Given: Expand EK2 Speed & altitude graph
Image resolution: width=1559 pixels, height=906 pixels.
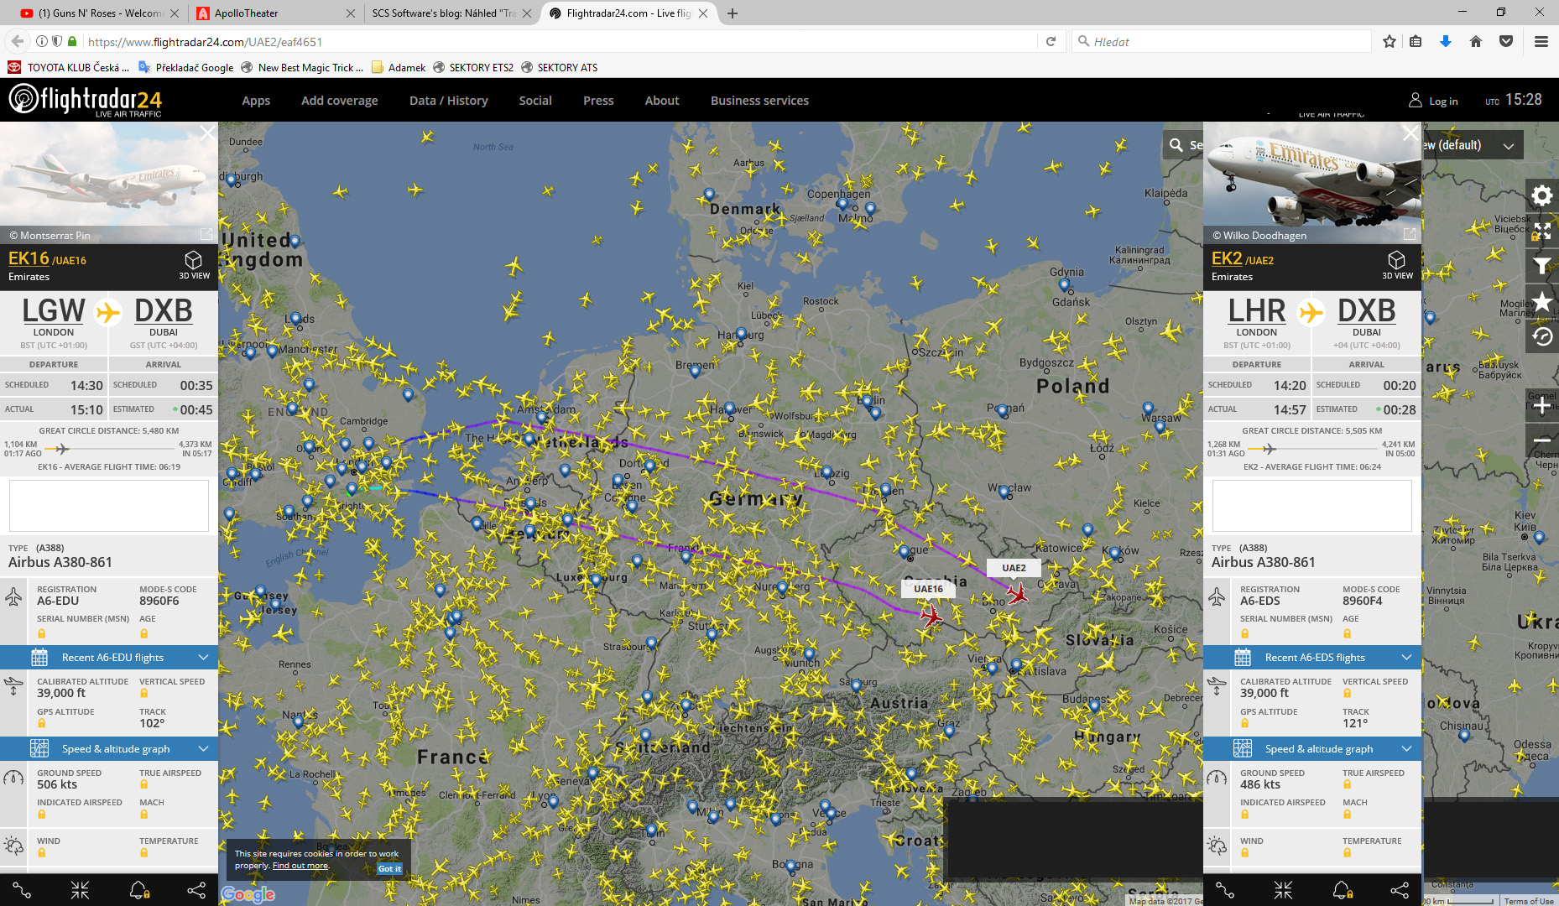Looking at the screenshot, I should pyautogui.click(x=1312, y=748).
